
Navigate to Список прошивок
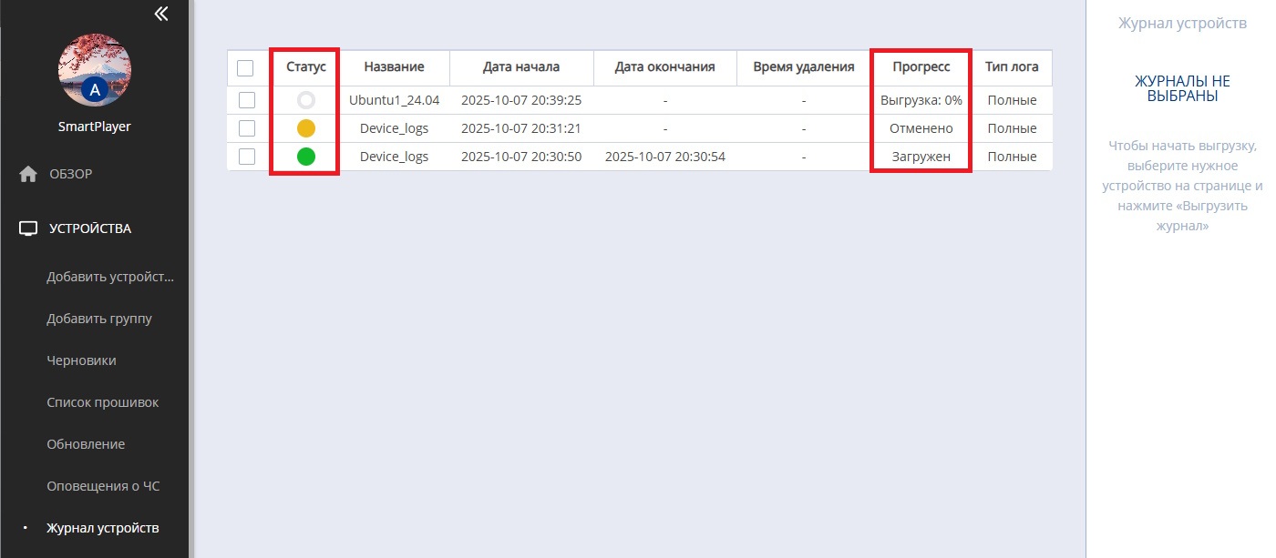(x=103, y=403)
